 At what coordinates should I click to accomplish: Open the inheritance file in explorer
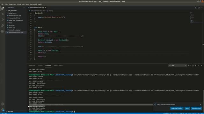tap(13, 13)
